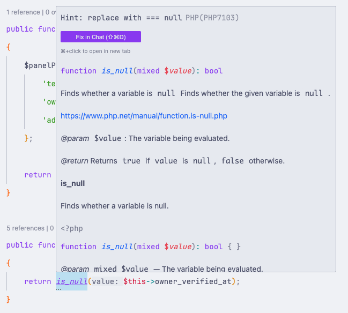The width and height of the screenshot is (348, 313).
Task: Click is_null in the top hover signature
Action: [117, 71]
